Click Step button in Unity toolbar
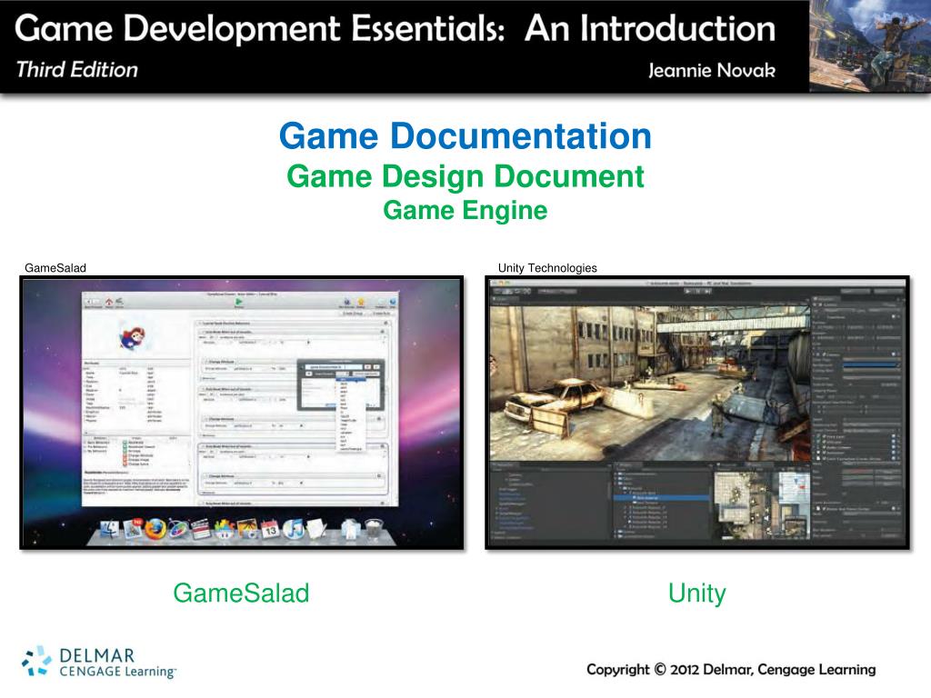The width and height of the screenshot is (931, 698). [707, 291]
